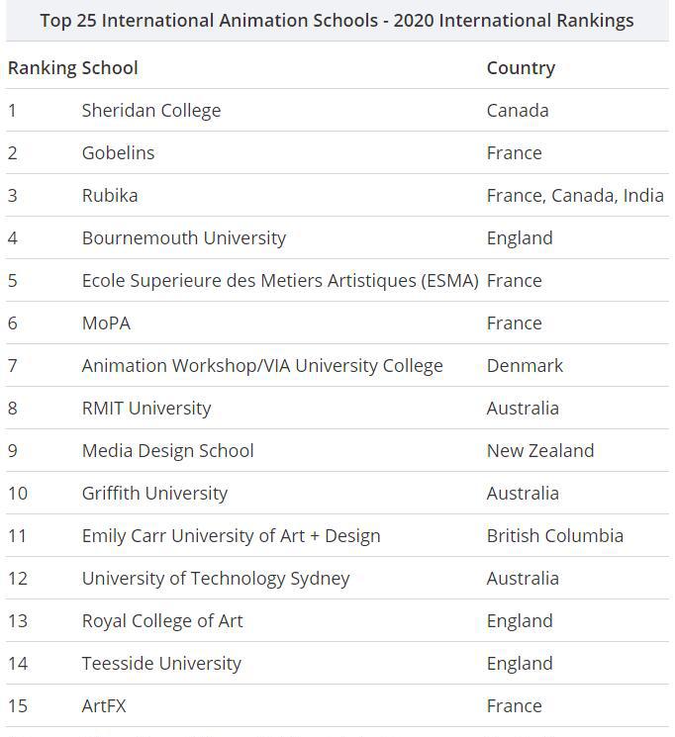Select University of Technology Sydney
The height and width of the screenshot is (737, 675).
(216, 579)
